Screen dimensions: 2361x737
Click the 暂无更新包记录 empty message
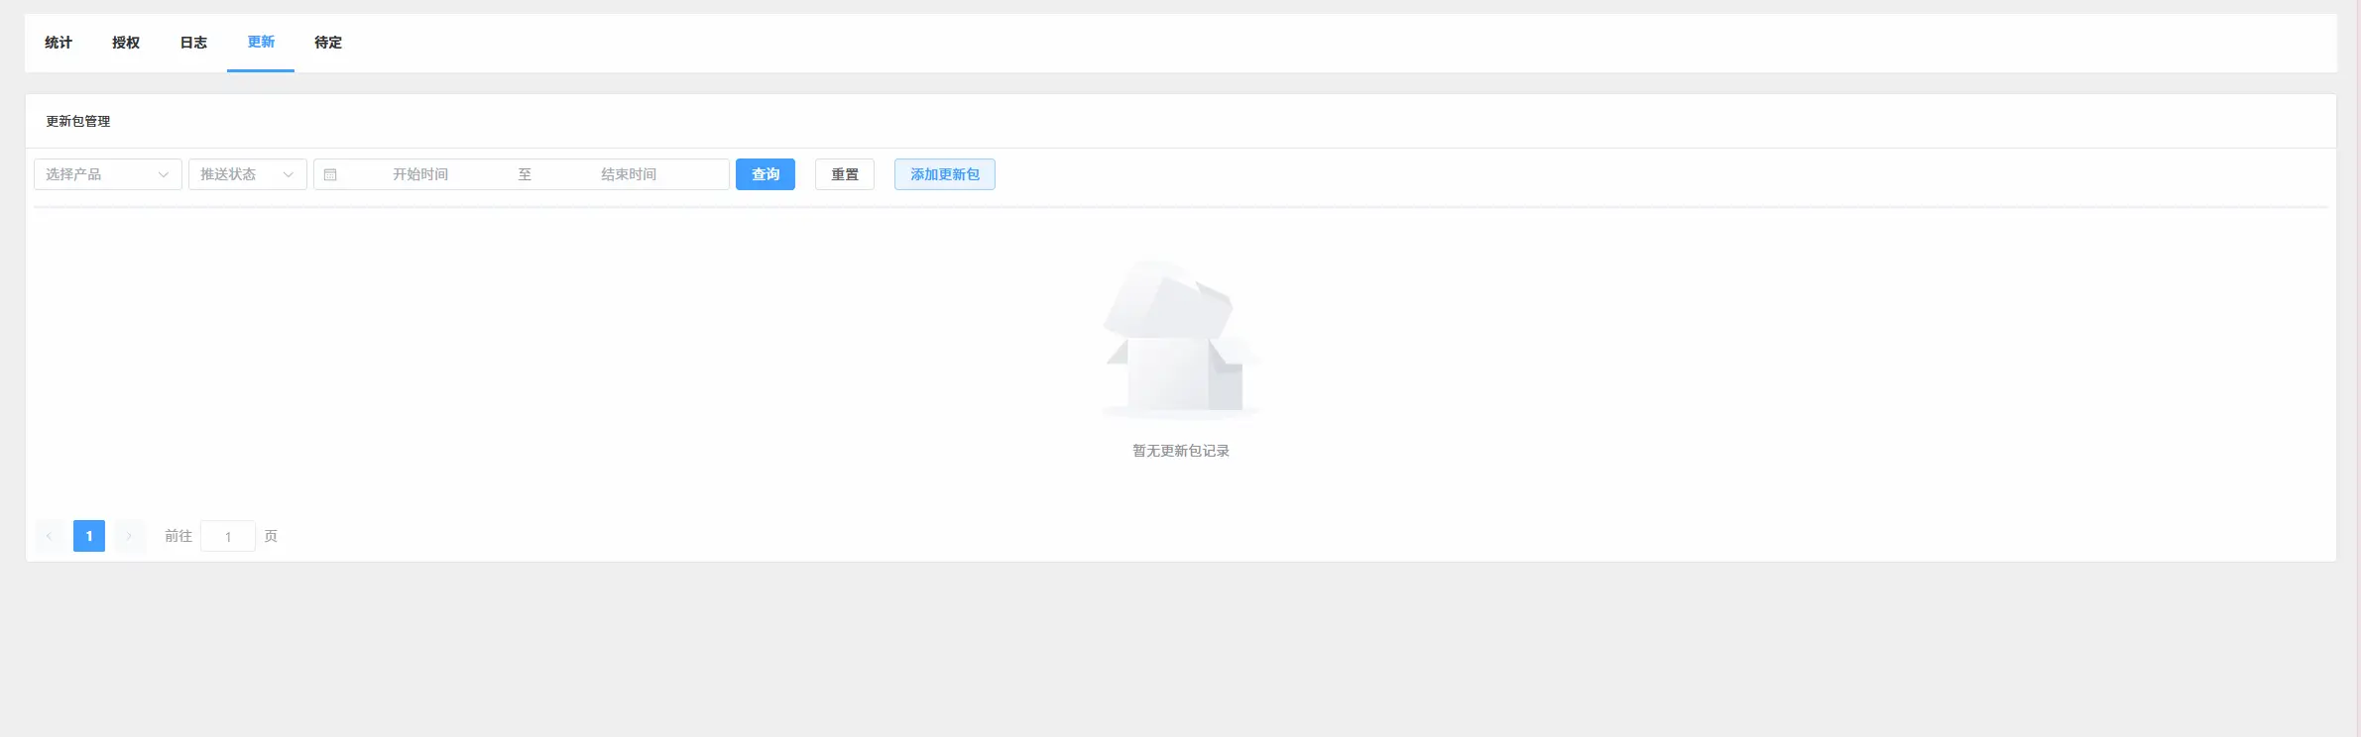pos(1180,451)
